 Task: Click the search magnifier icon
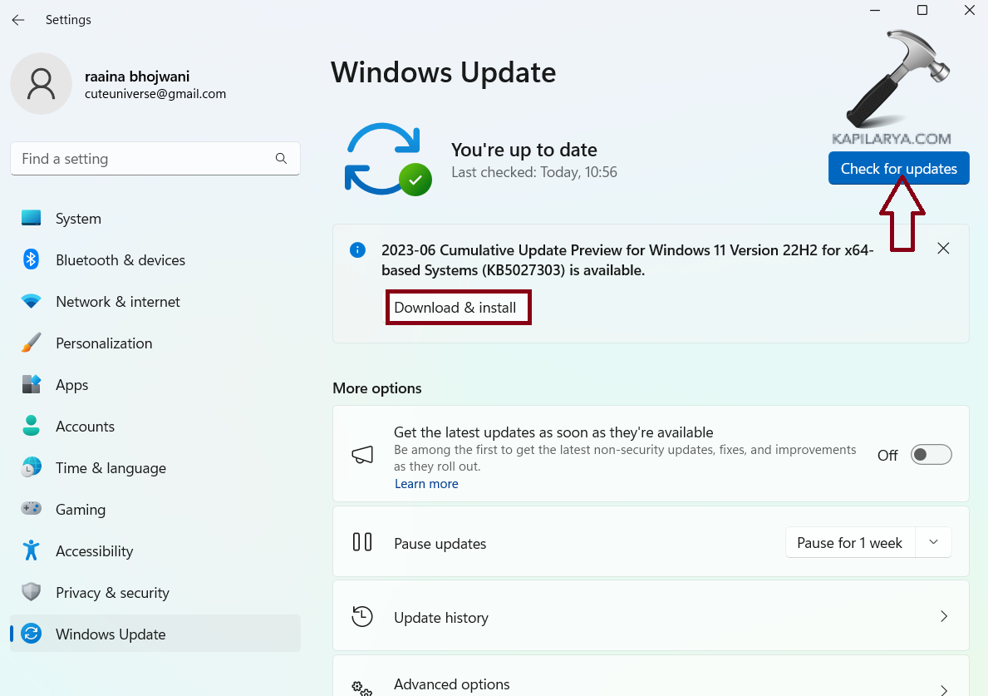(x=281, y=159)
